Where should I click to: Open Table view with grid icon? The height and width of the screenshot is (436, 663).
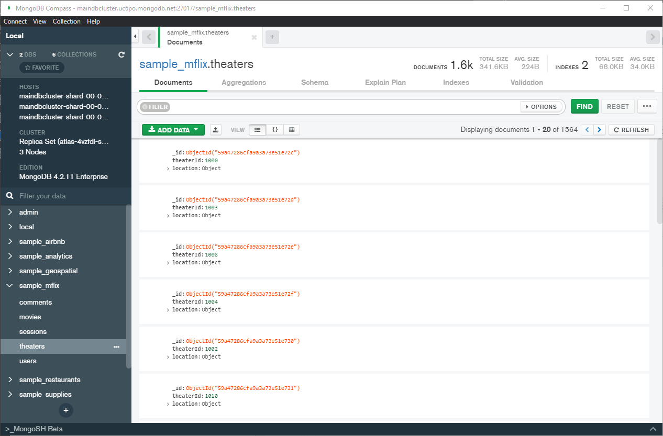click(x=292, y=129)
